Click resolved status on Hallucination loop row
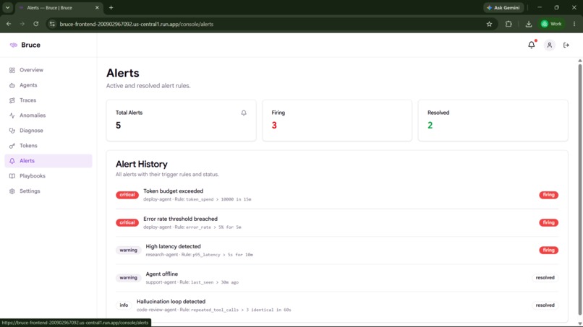This screenshot has height=327, width=583. (545, 305)
